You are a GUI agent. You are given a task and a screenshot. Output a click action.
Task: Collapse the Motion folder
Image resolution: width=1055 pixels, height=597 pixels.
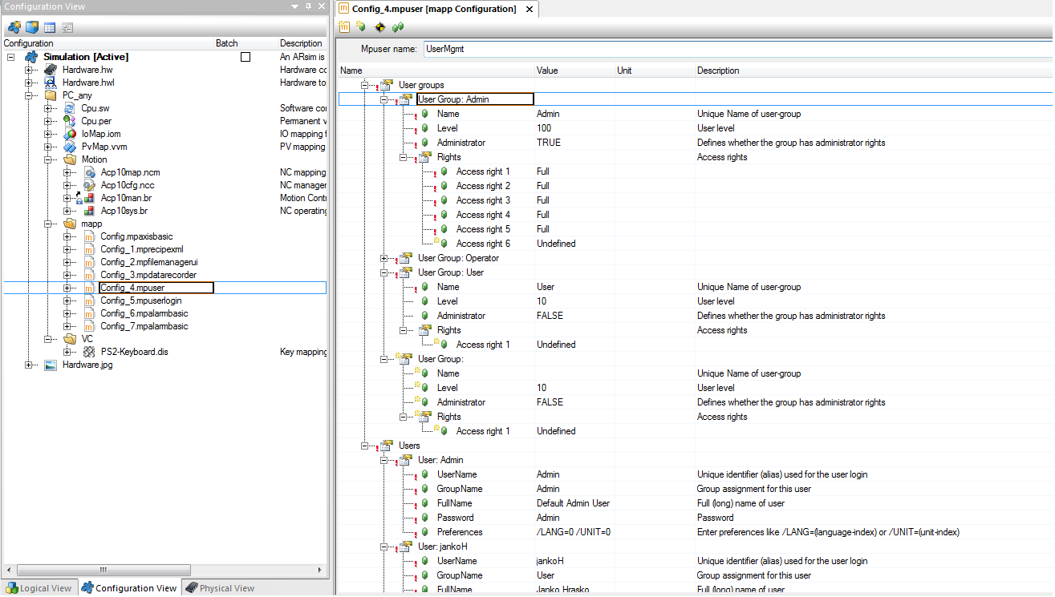tap(49, 159)
